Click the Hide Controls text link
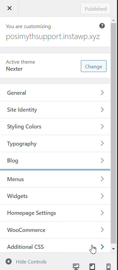 point(31,262)
